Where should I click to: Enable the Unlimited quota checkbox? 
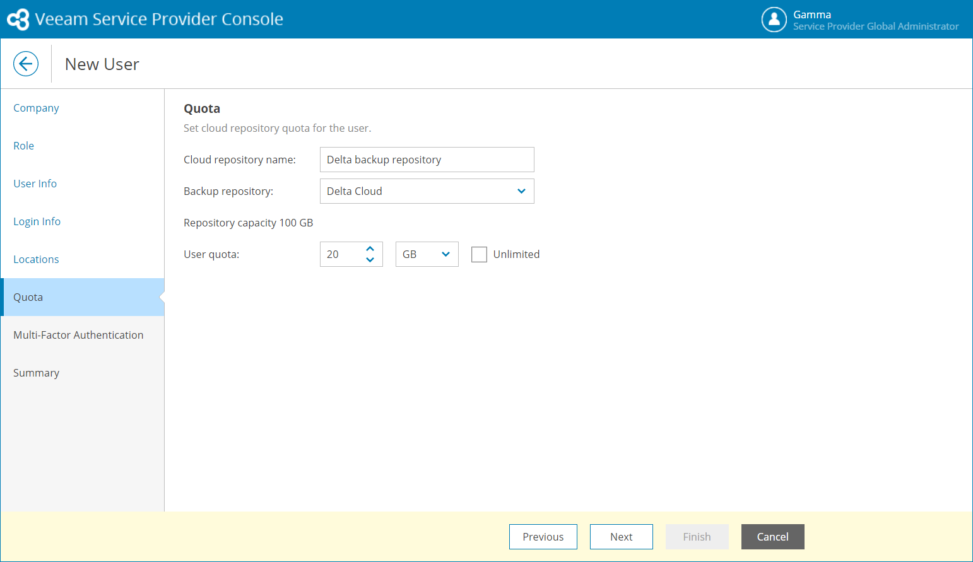[x=480, y=254]
